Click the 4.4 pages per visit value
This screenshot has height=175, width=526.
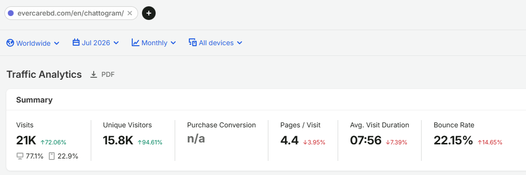[x=289, y=140]
